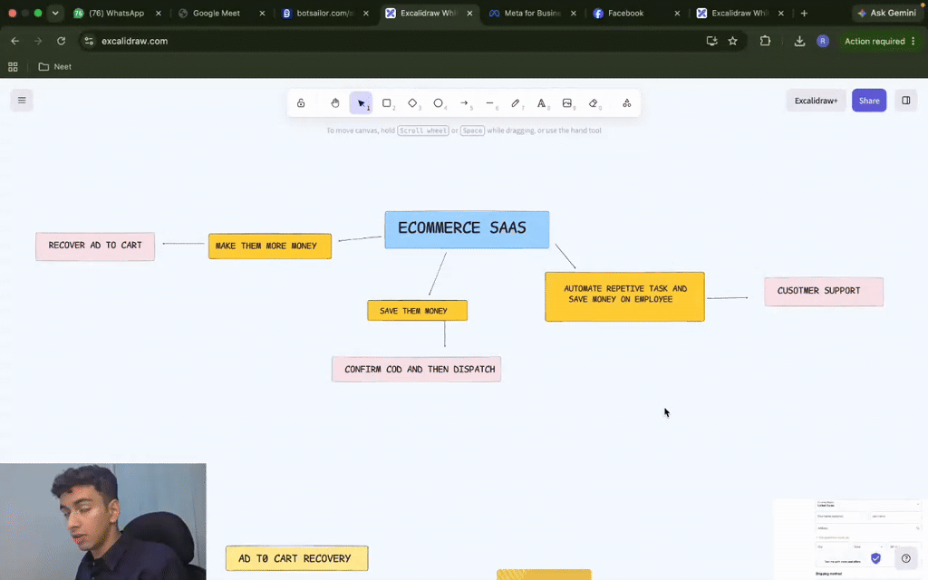Select the SAVE THEM MONEY box
Image resolution: width=928 pixels, height=580 pixels.
tap(417, 311)
